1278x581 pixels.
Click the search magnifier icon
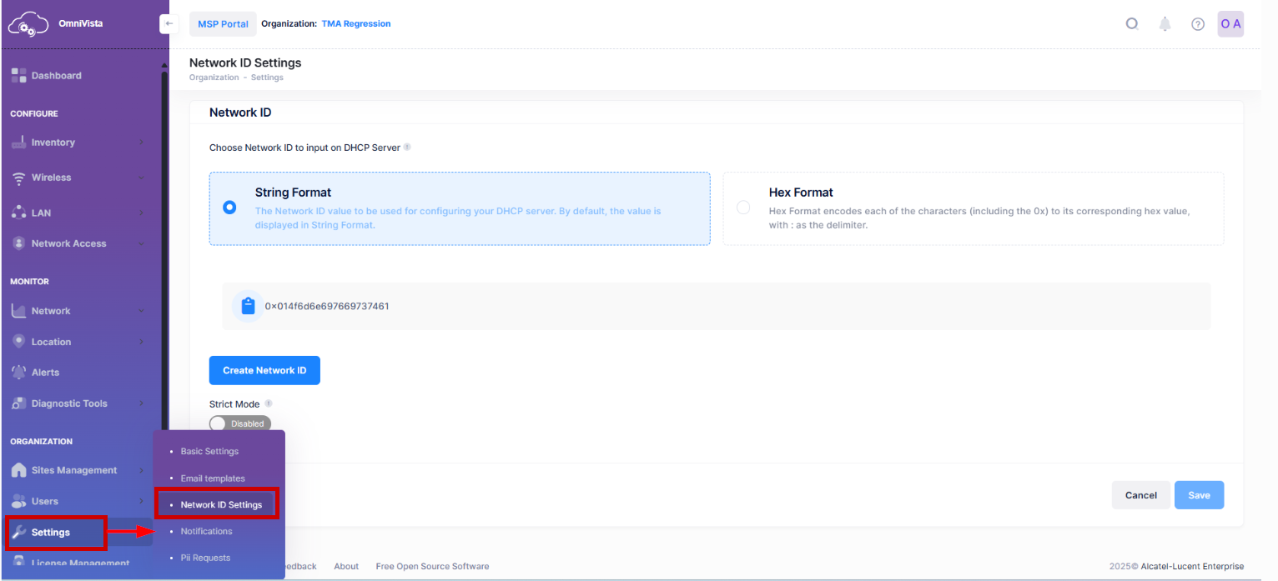tap(1131, 23)
